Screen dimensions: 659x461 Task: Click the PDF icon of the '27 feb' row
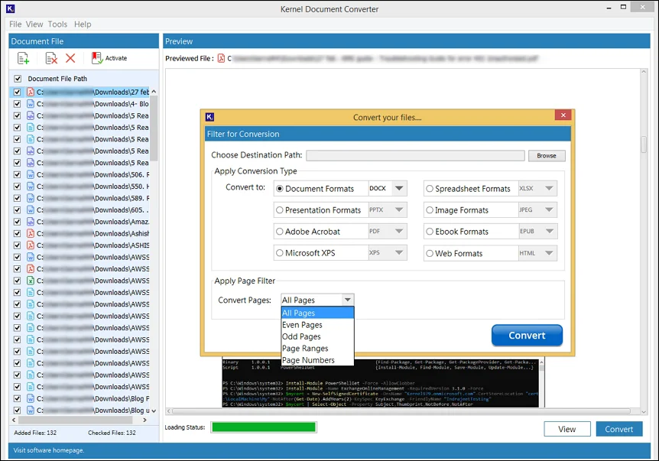31,92
